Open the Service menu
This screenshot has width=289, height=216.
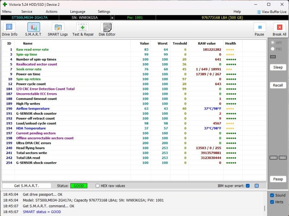pos(27,12)
